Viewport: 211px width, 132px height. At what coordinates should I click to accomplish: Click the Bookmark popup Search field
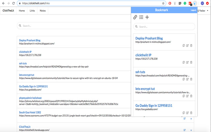pyautogui.click(x=164, y=26)
